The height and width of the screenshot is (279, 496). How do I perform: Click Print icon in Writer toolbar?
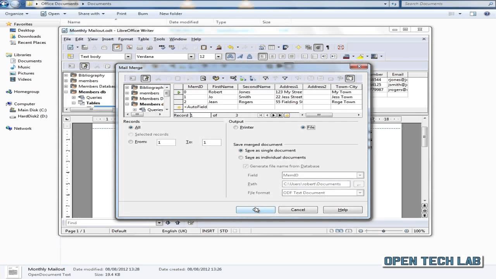[x=139, y=47]
